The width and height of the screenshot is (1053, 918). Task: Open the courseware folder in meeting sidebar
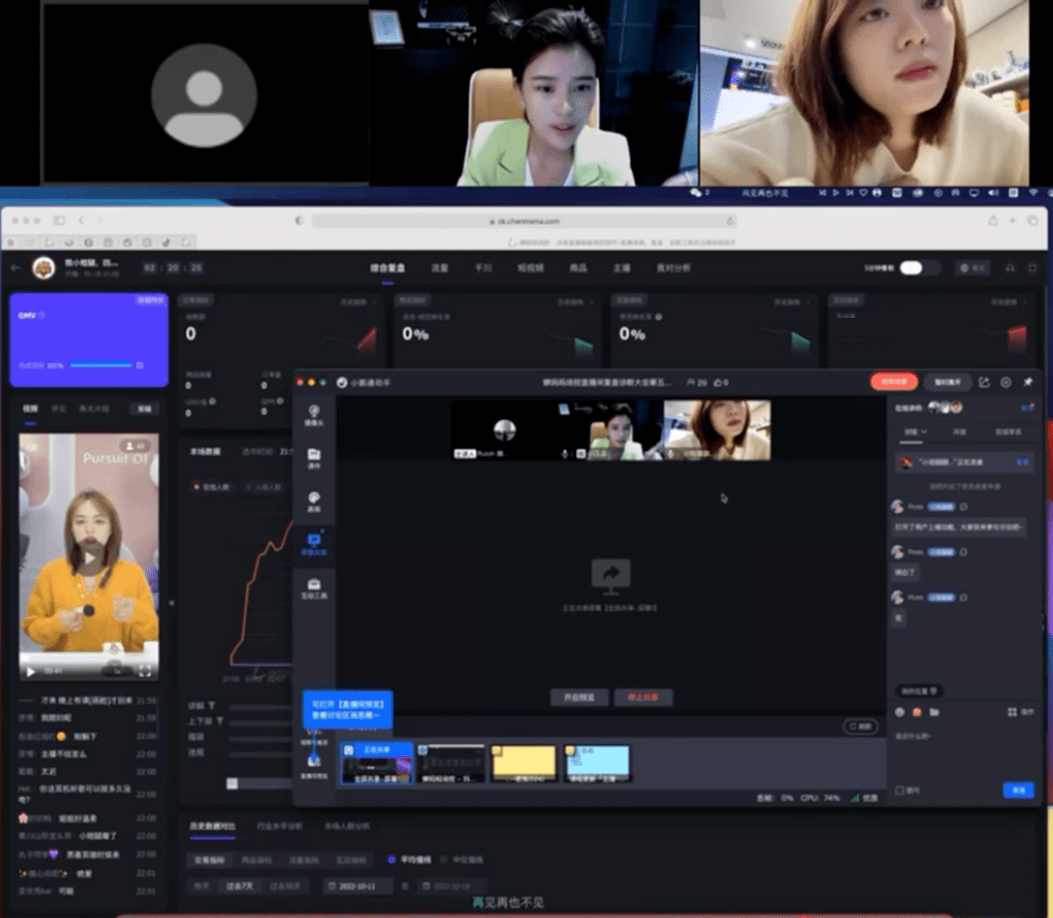(314, 459)
